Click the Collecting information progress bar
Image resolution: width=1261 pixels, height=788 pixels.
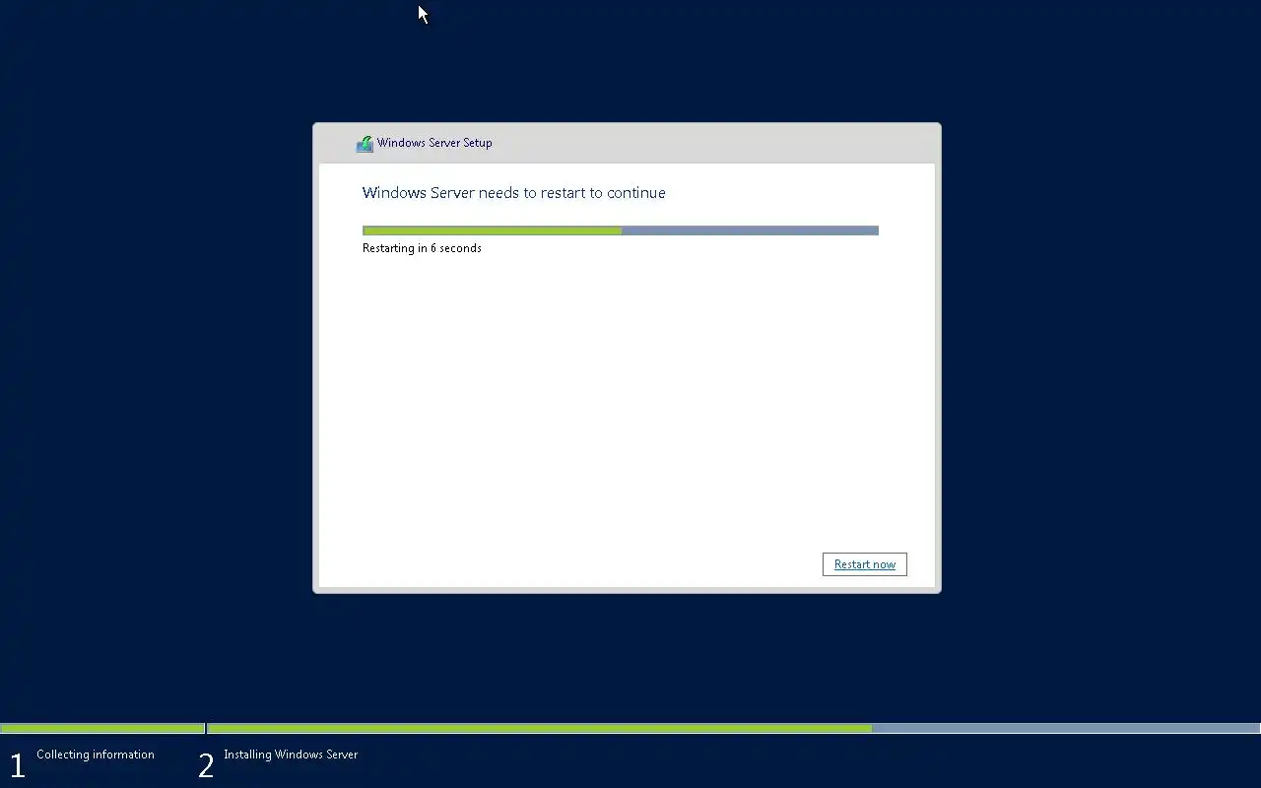(x=102, y=729)
